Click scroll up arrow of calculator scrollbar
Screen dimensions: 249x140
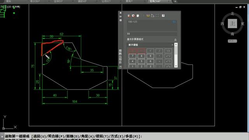click(176, 45)
